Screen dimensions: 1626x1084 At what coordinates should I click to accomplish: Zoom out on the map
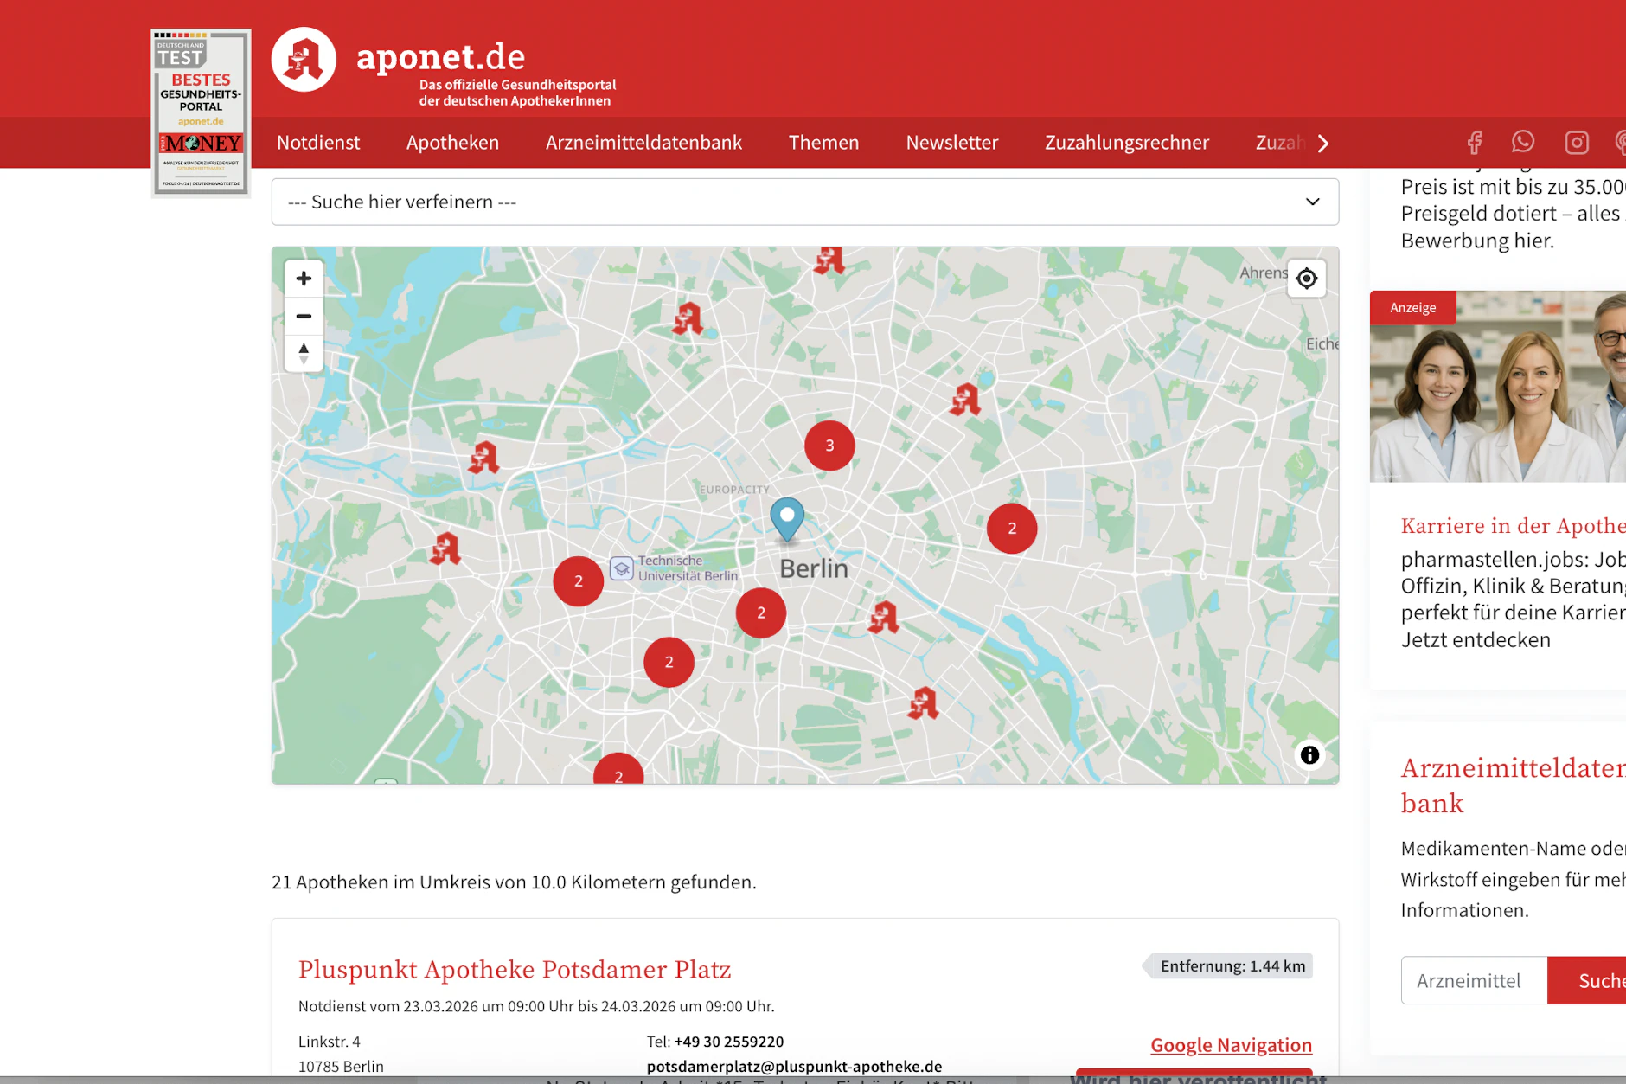click(x=304, y=316)
